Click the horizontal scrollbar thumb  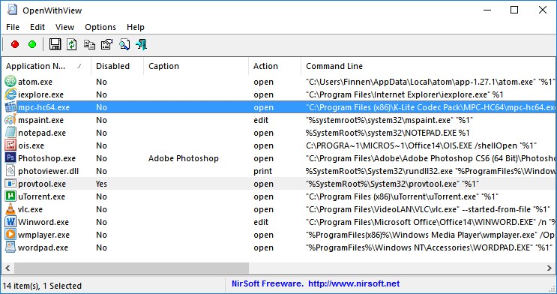[131, 268]
